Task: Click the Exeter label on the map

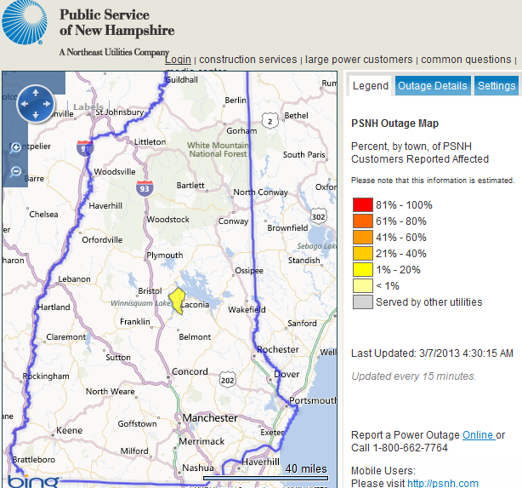Action: pyautogui.click(x=272, y=433)
